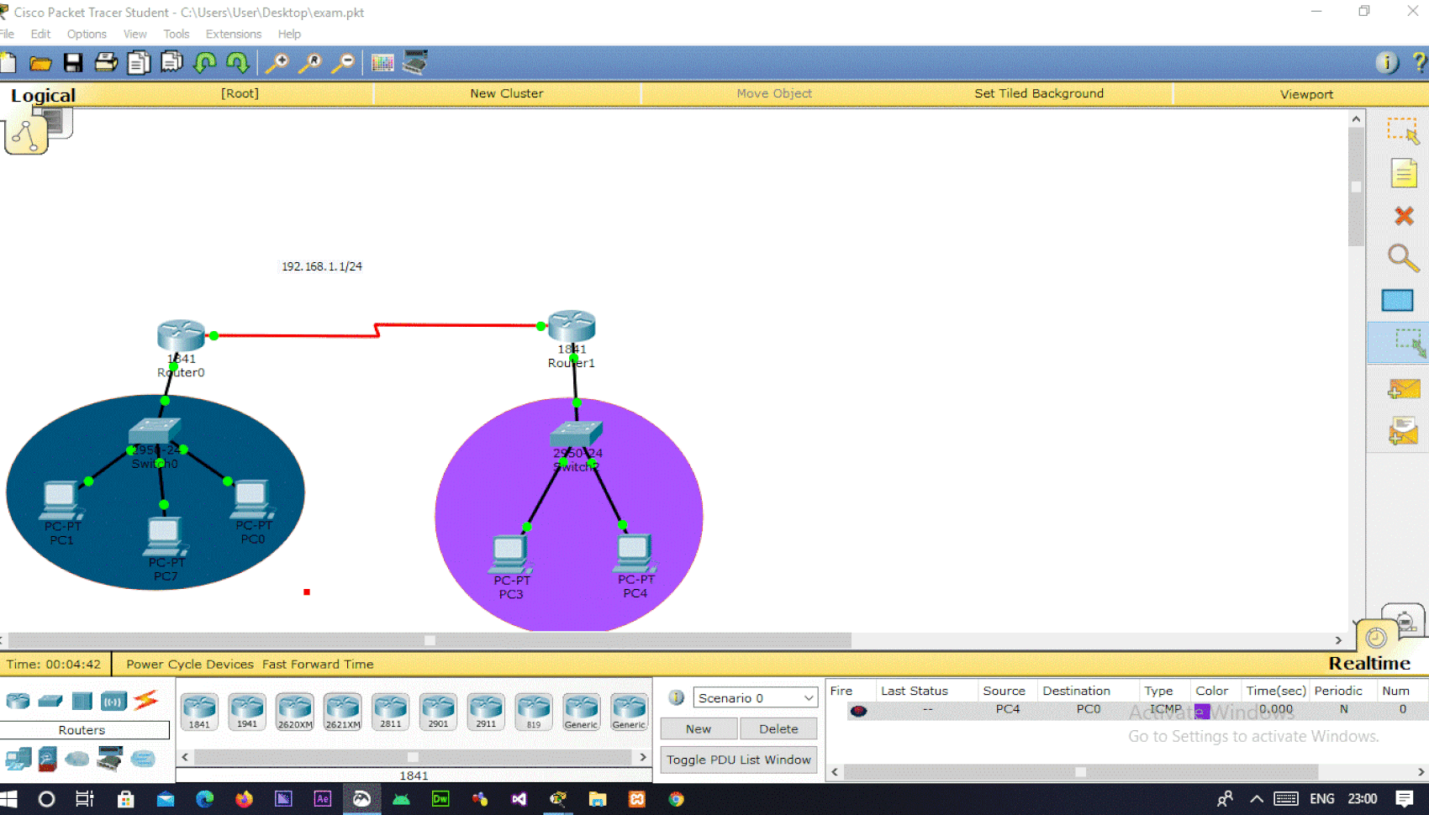The width and height of the screenshot is (1429, 815).
Task: Click the Delete scenario button
Action: point(778,728)
